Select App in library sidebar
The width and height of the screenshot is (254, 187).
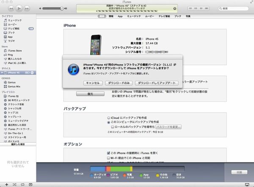click(x=18, y=37)
